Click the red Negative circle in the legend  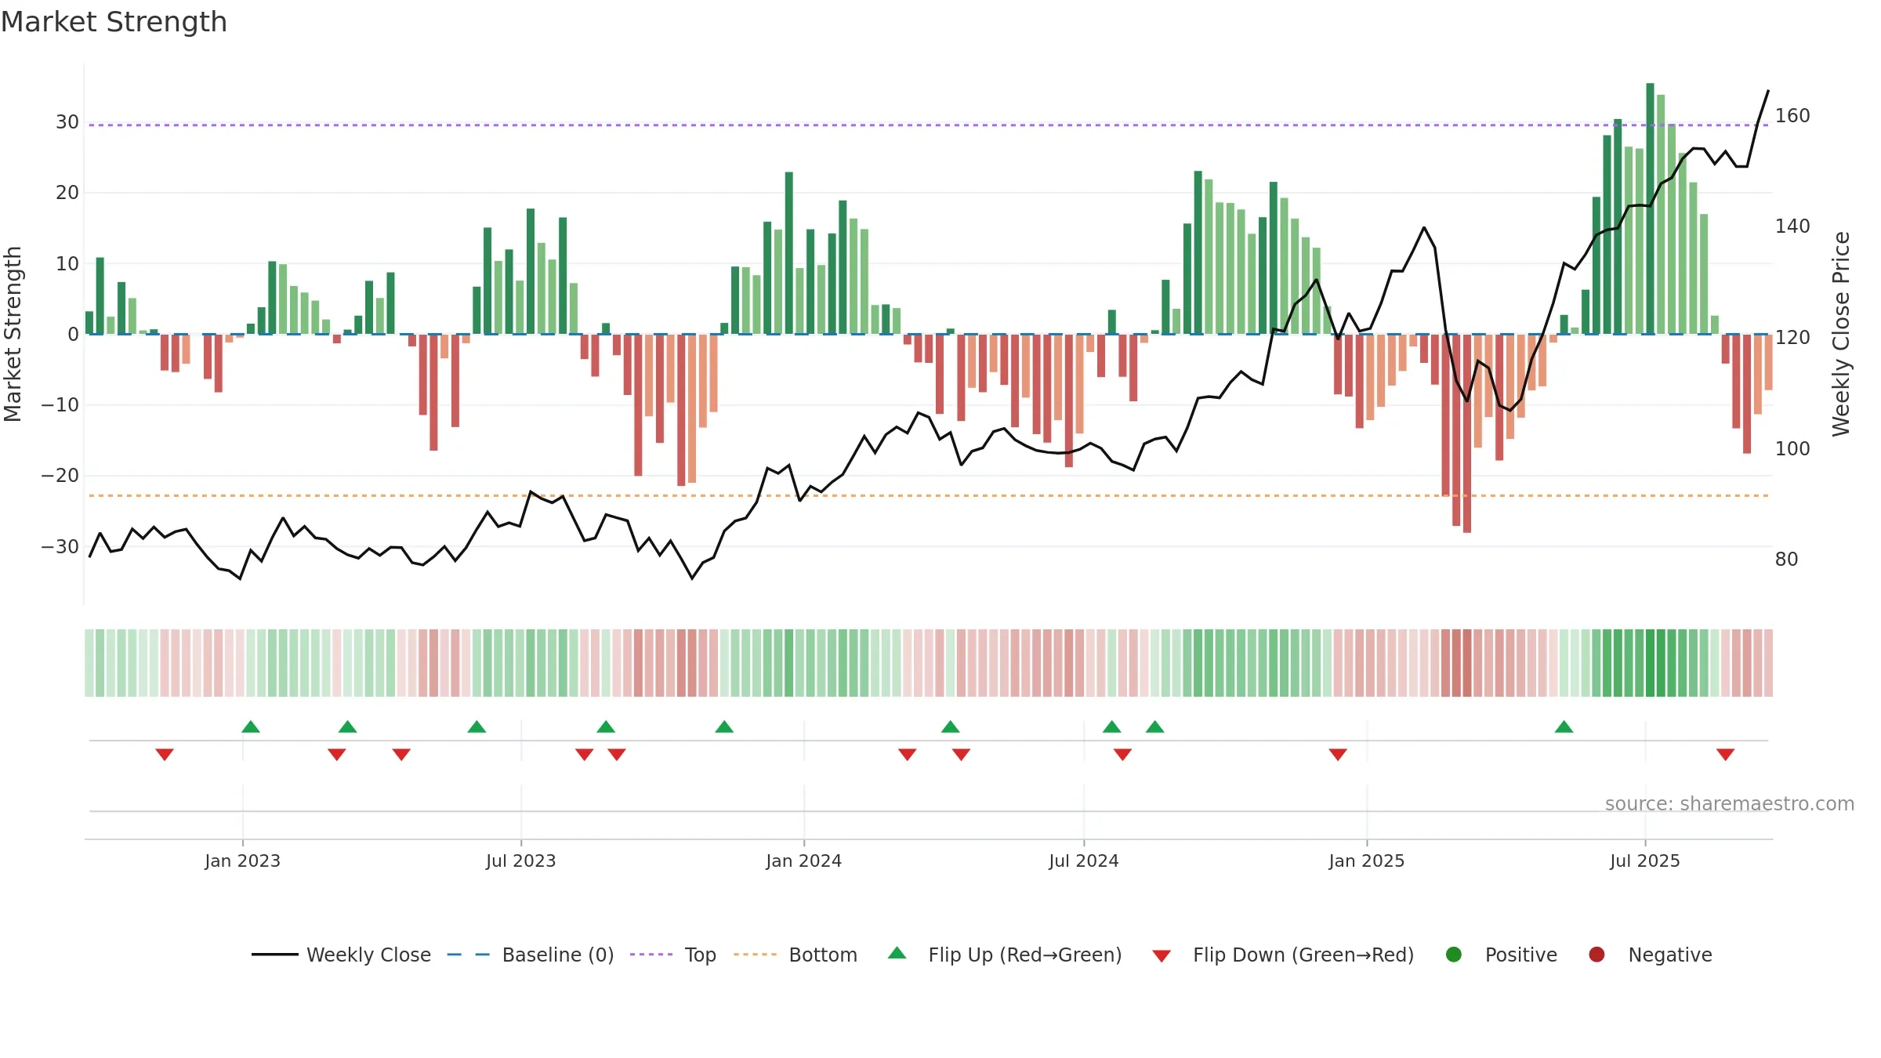(x=1596, y=955)
